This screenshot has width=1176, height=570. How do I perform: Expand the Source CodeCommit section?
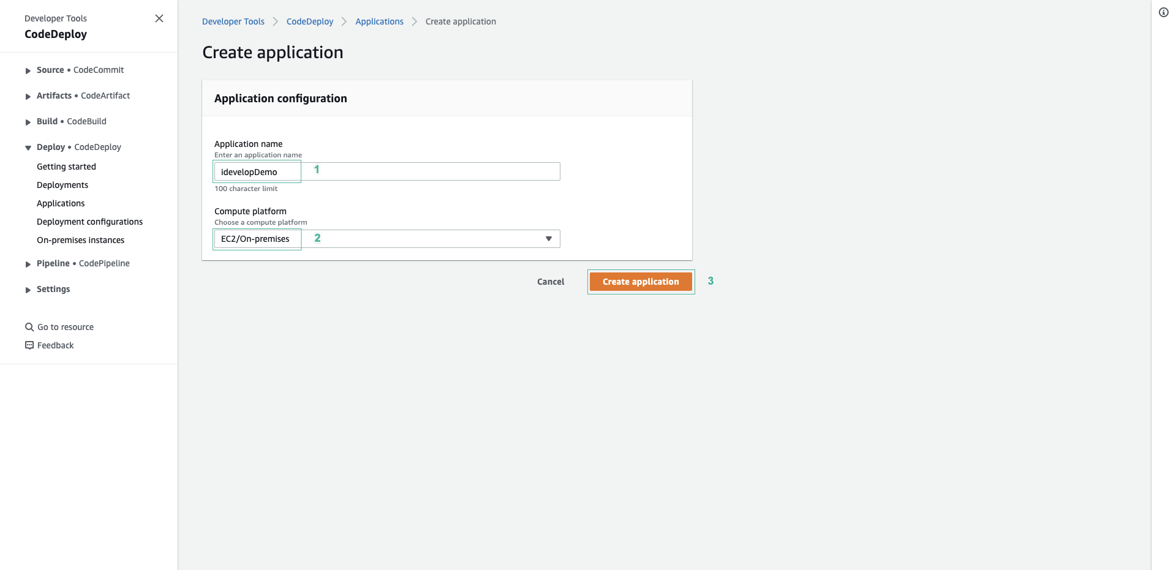point(28,71)
